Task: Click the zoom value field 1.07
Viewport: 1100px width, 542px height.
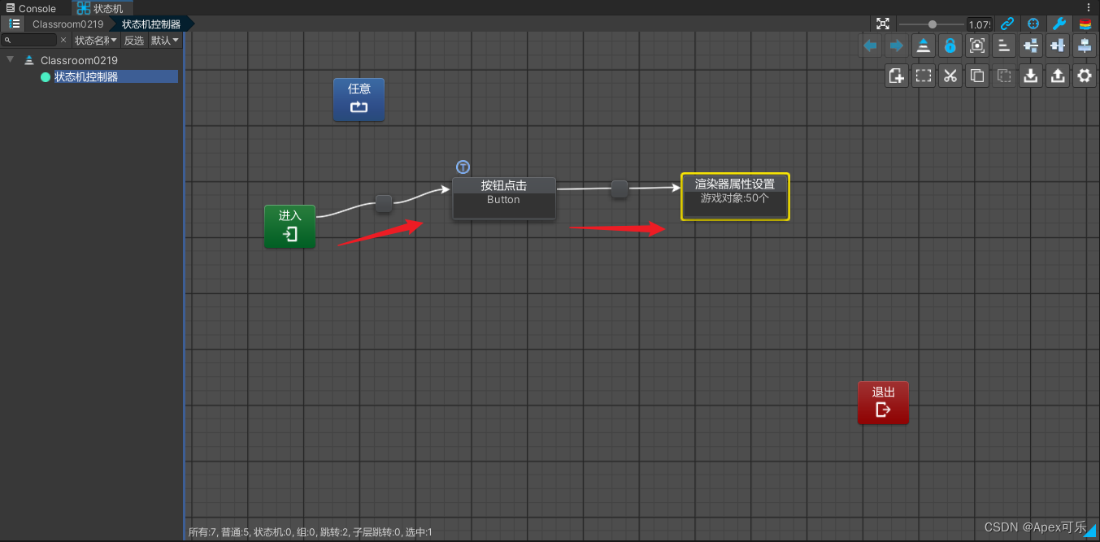Action: pyautogui.click(x=979, y=24)
